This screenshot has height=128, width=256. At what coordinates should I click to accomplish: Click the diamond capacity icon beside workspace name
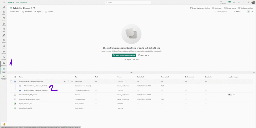click(x=34, y=8)
